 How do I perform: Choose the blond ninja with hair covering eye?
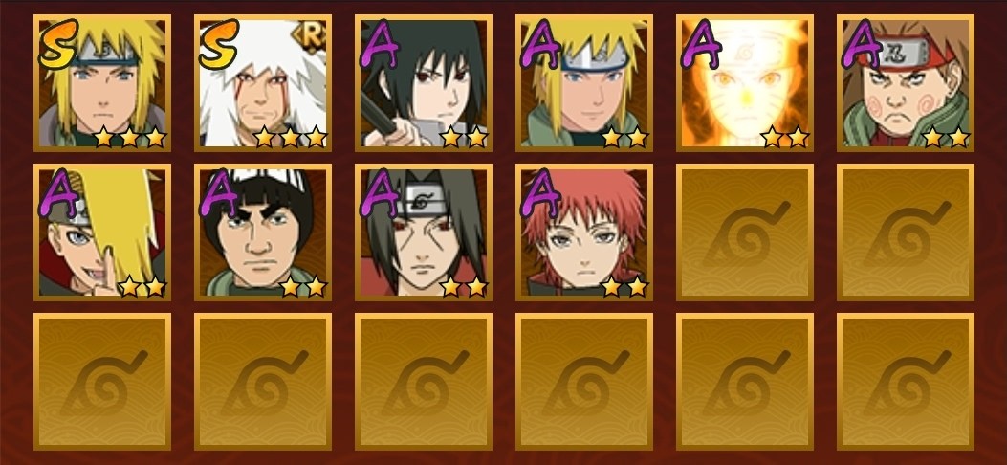click(102, 232)
